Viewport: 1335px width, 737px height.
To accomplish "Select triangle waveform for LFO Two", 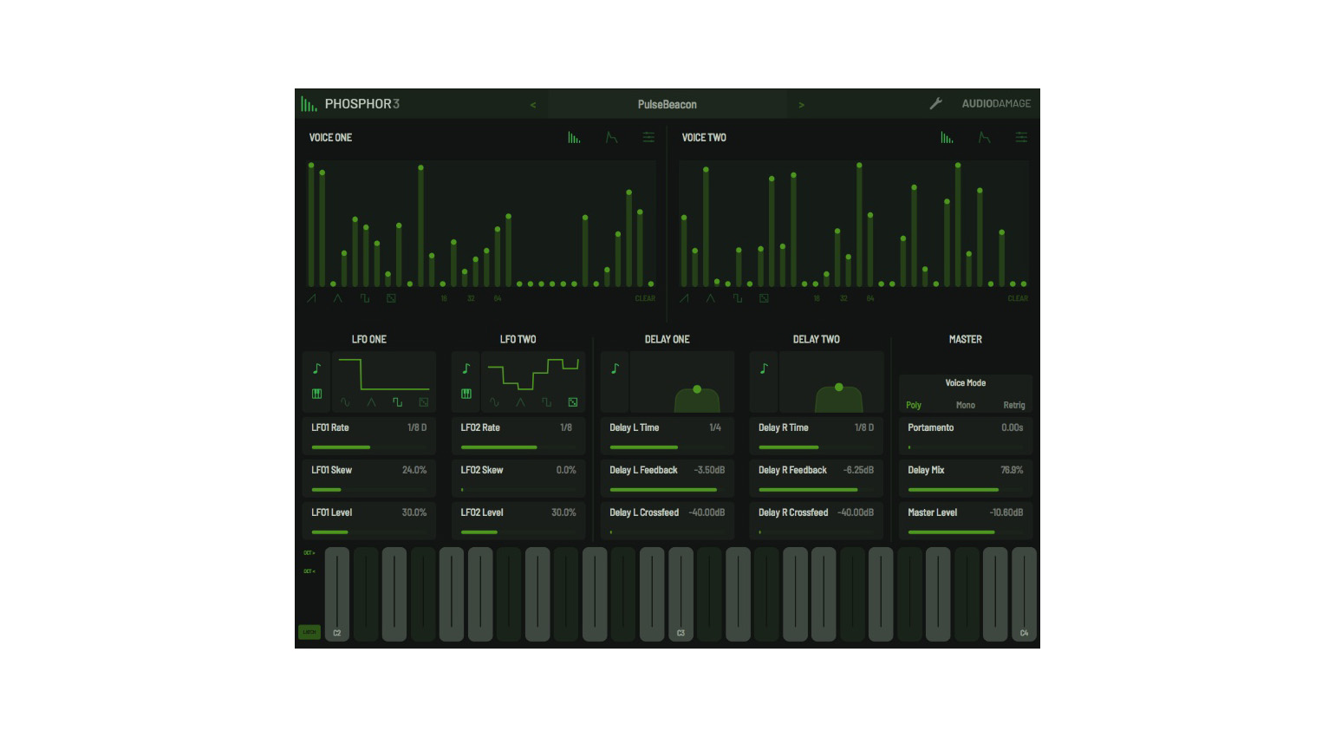I will pyautogui.click(x=520, y=402).
